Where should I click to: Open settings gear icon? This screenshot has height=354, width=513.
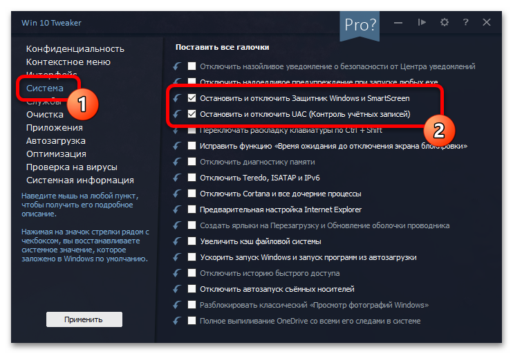coord(445,22)
